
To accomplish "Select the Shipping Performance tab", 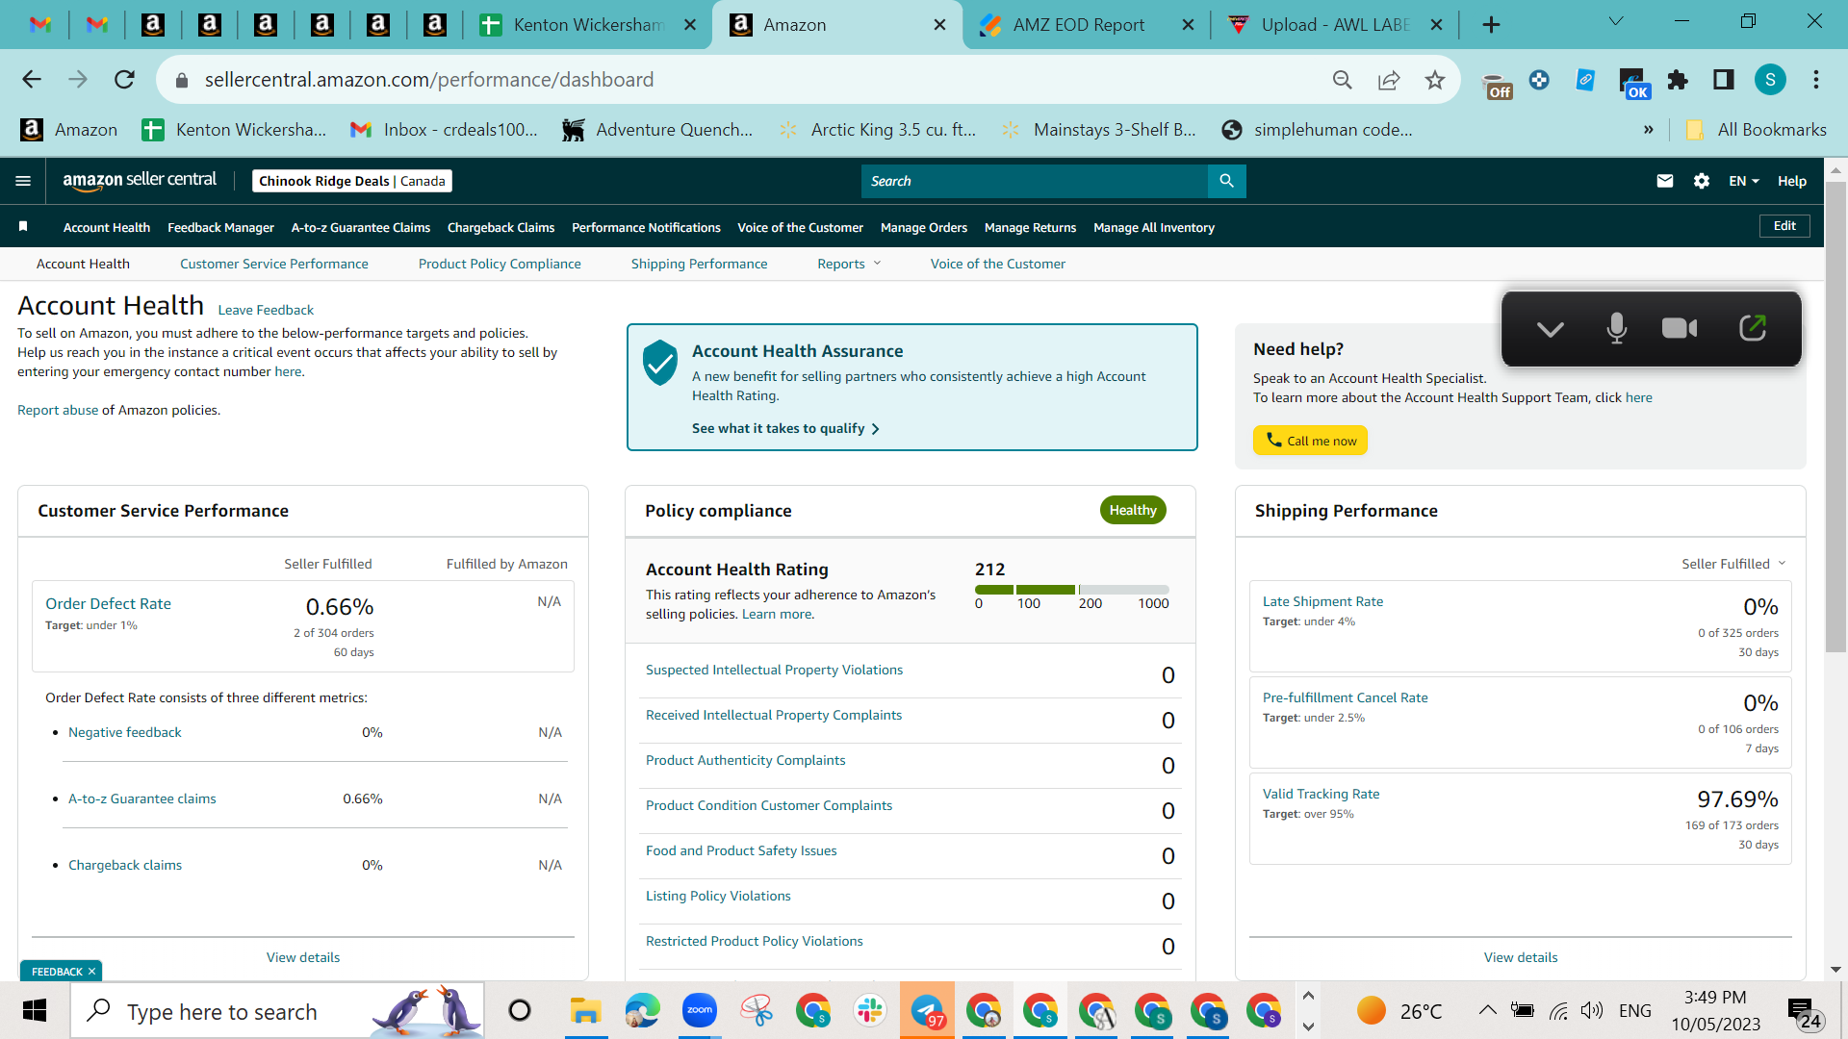I will pos(699,264).
